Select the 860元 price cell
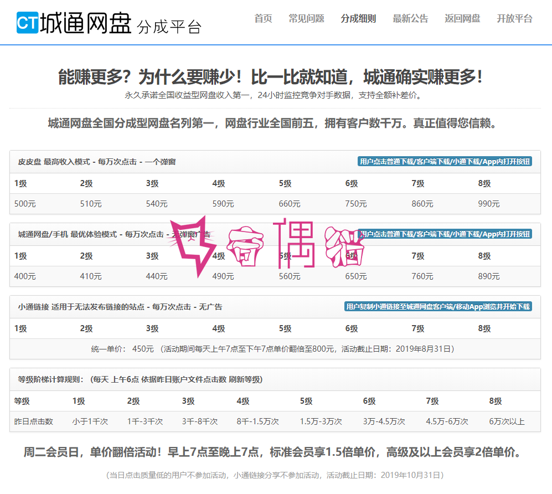Screen dimensions: 552x494 [422, 204]
